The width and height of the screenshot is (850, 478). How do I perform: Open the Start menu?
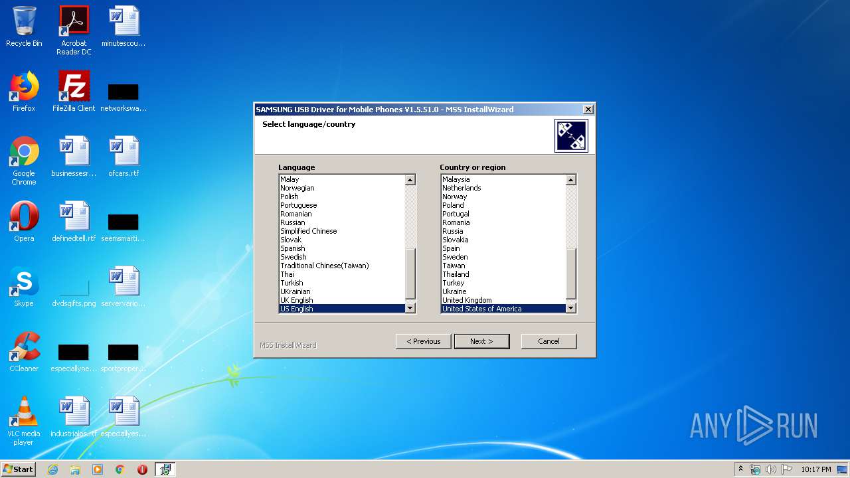pyautogui.click(x=19, y=469)
